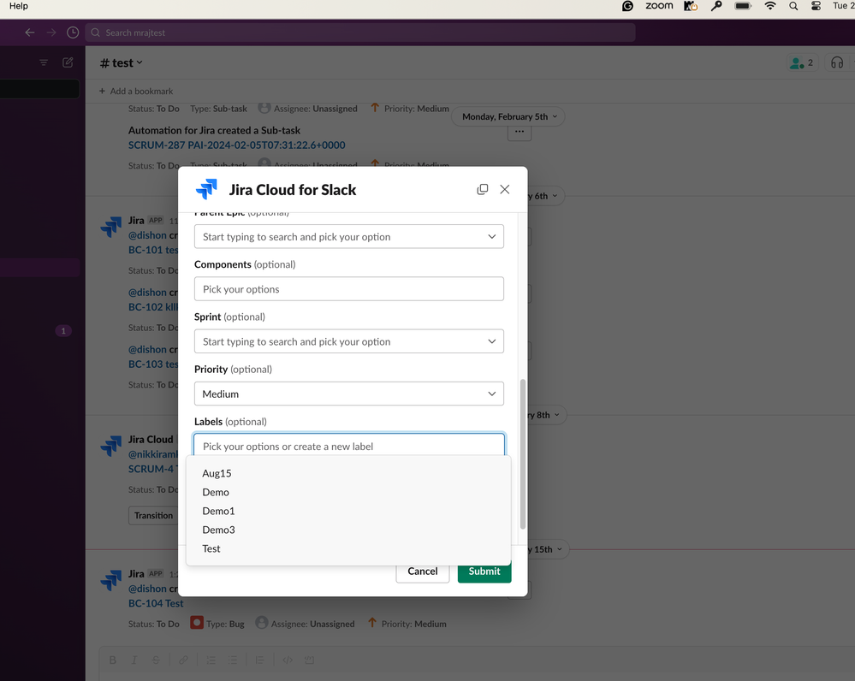Screen dimensions: 855x681
Task: Click the dialog vertical scrollbar
Action: [523, 454]
